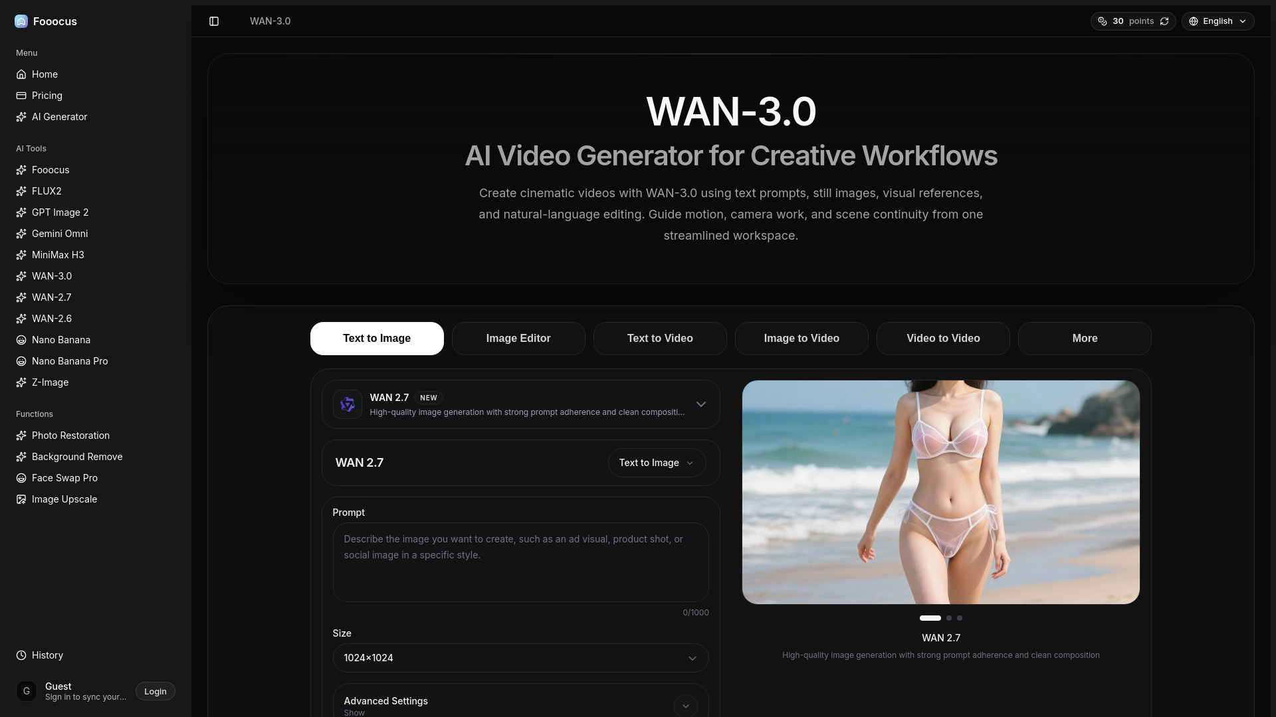Click the points refresh icon
Screen dimensions: 1276x717
coord(1164,21)
